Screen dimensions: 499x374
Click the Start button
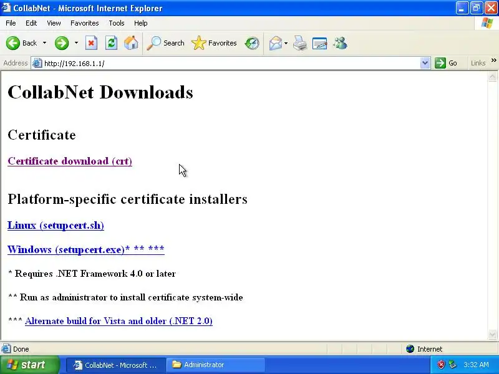29,365
